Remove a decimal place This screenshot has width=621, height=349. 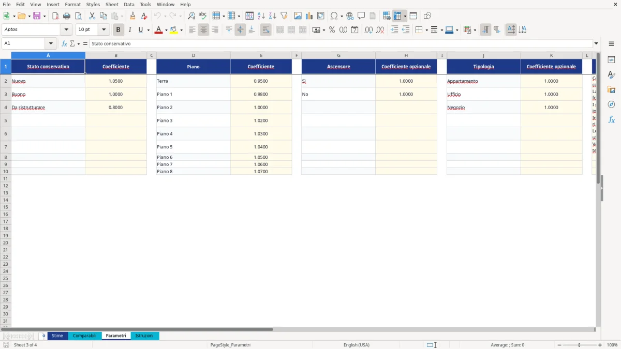click(380, 30)
